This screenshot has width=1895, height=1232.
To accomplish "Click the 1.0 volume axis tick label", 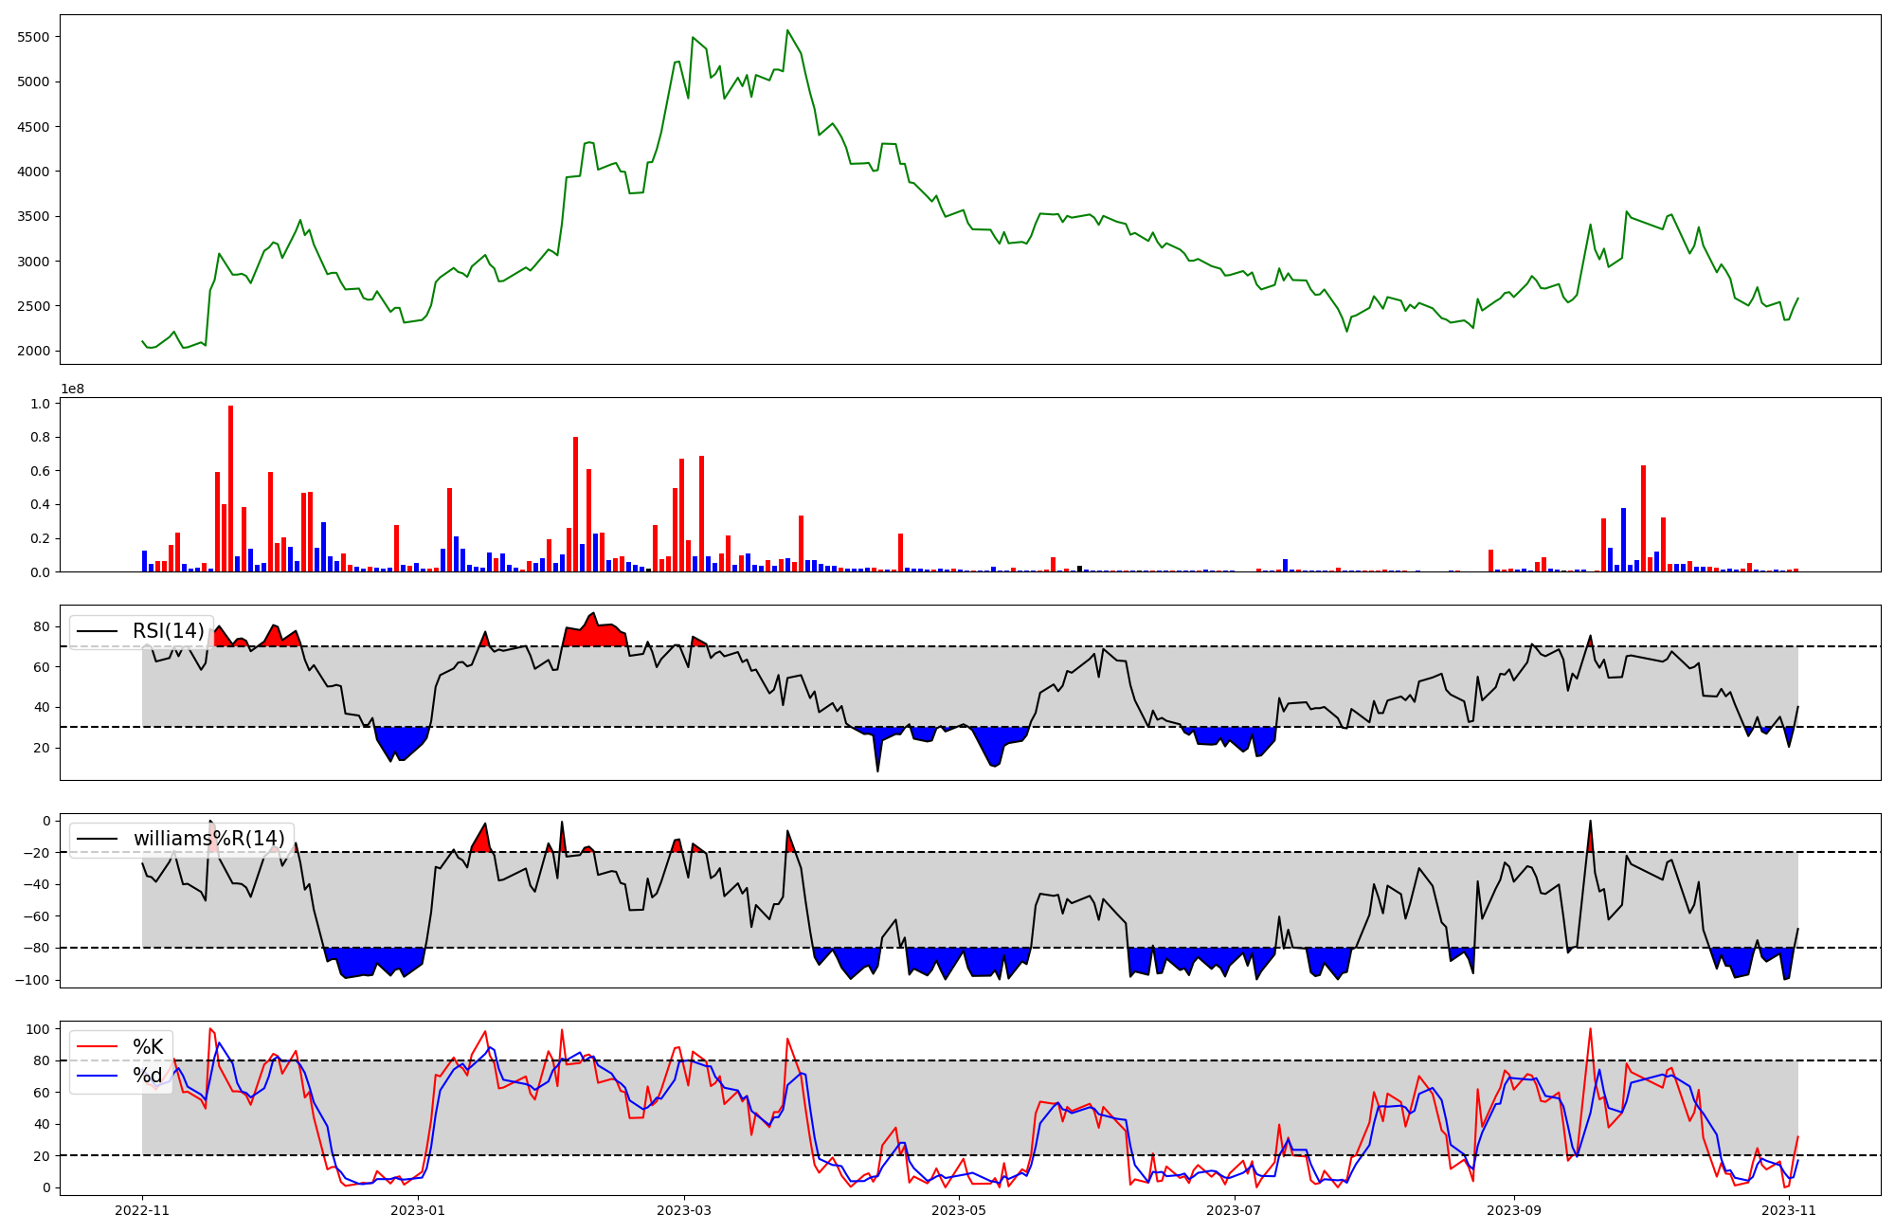I will click(x=41, y=404).
